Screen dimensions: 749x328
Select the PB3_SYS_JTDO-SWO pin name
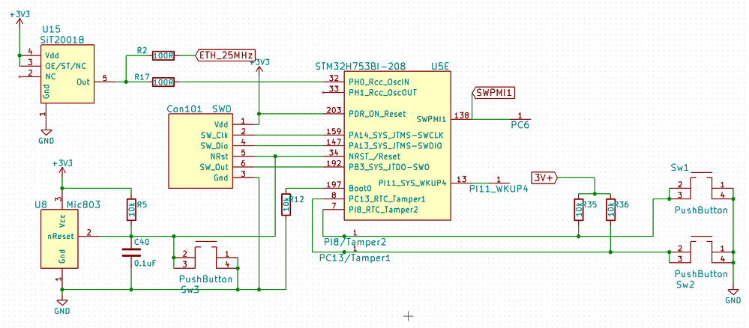pyautogui.click(x=389, y=167)
